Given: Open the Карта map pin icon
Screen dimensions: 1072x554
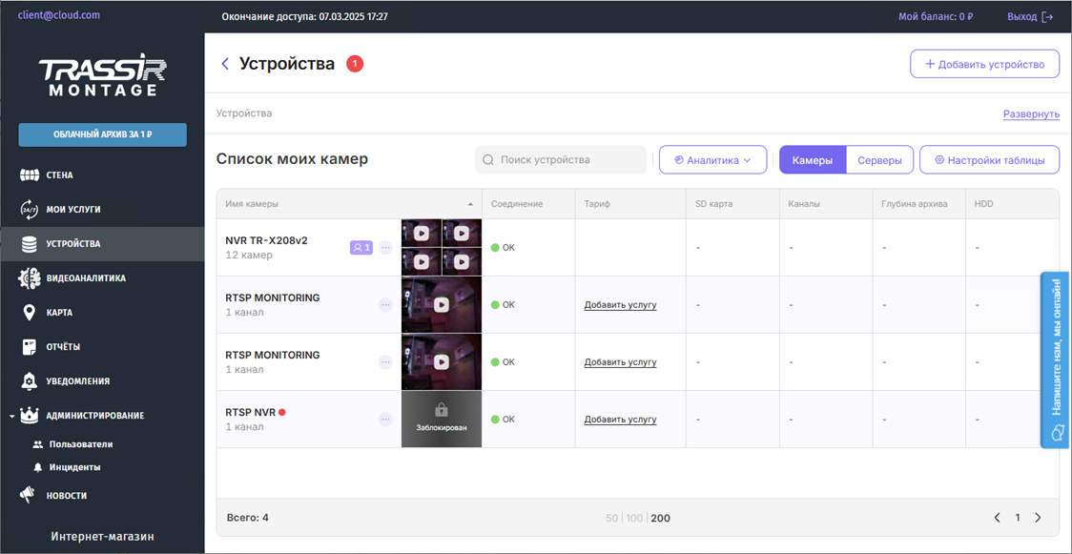Looking at the screenshot, I should click(29, 313).
